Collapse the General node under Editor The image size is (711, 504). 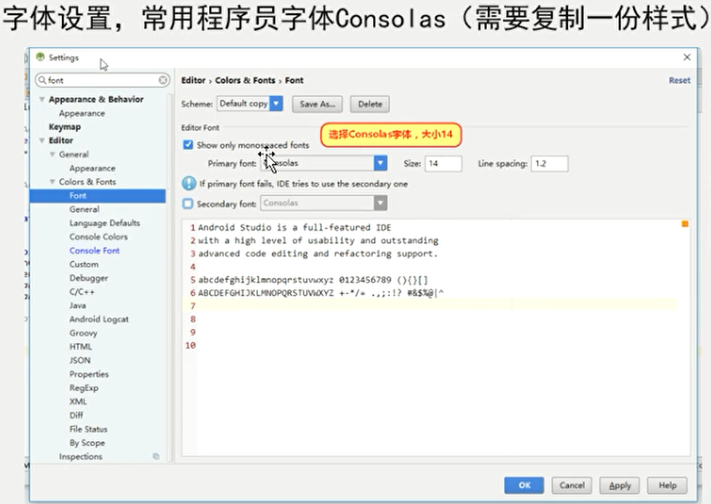coord(52,154)
